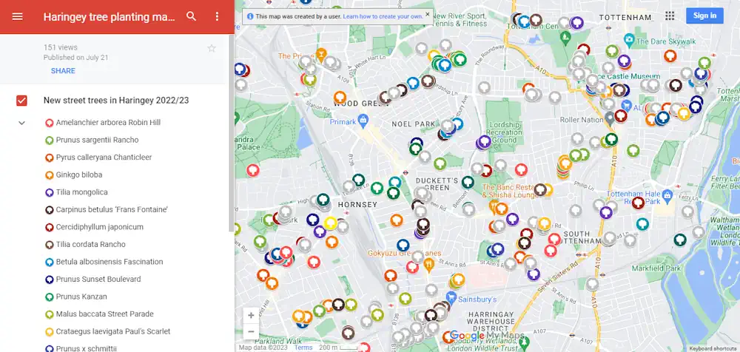This screenshot has height=352, width=740.
Task: Zoom out on the map
Action: click(x=251, y=332)
